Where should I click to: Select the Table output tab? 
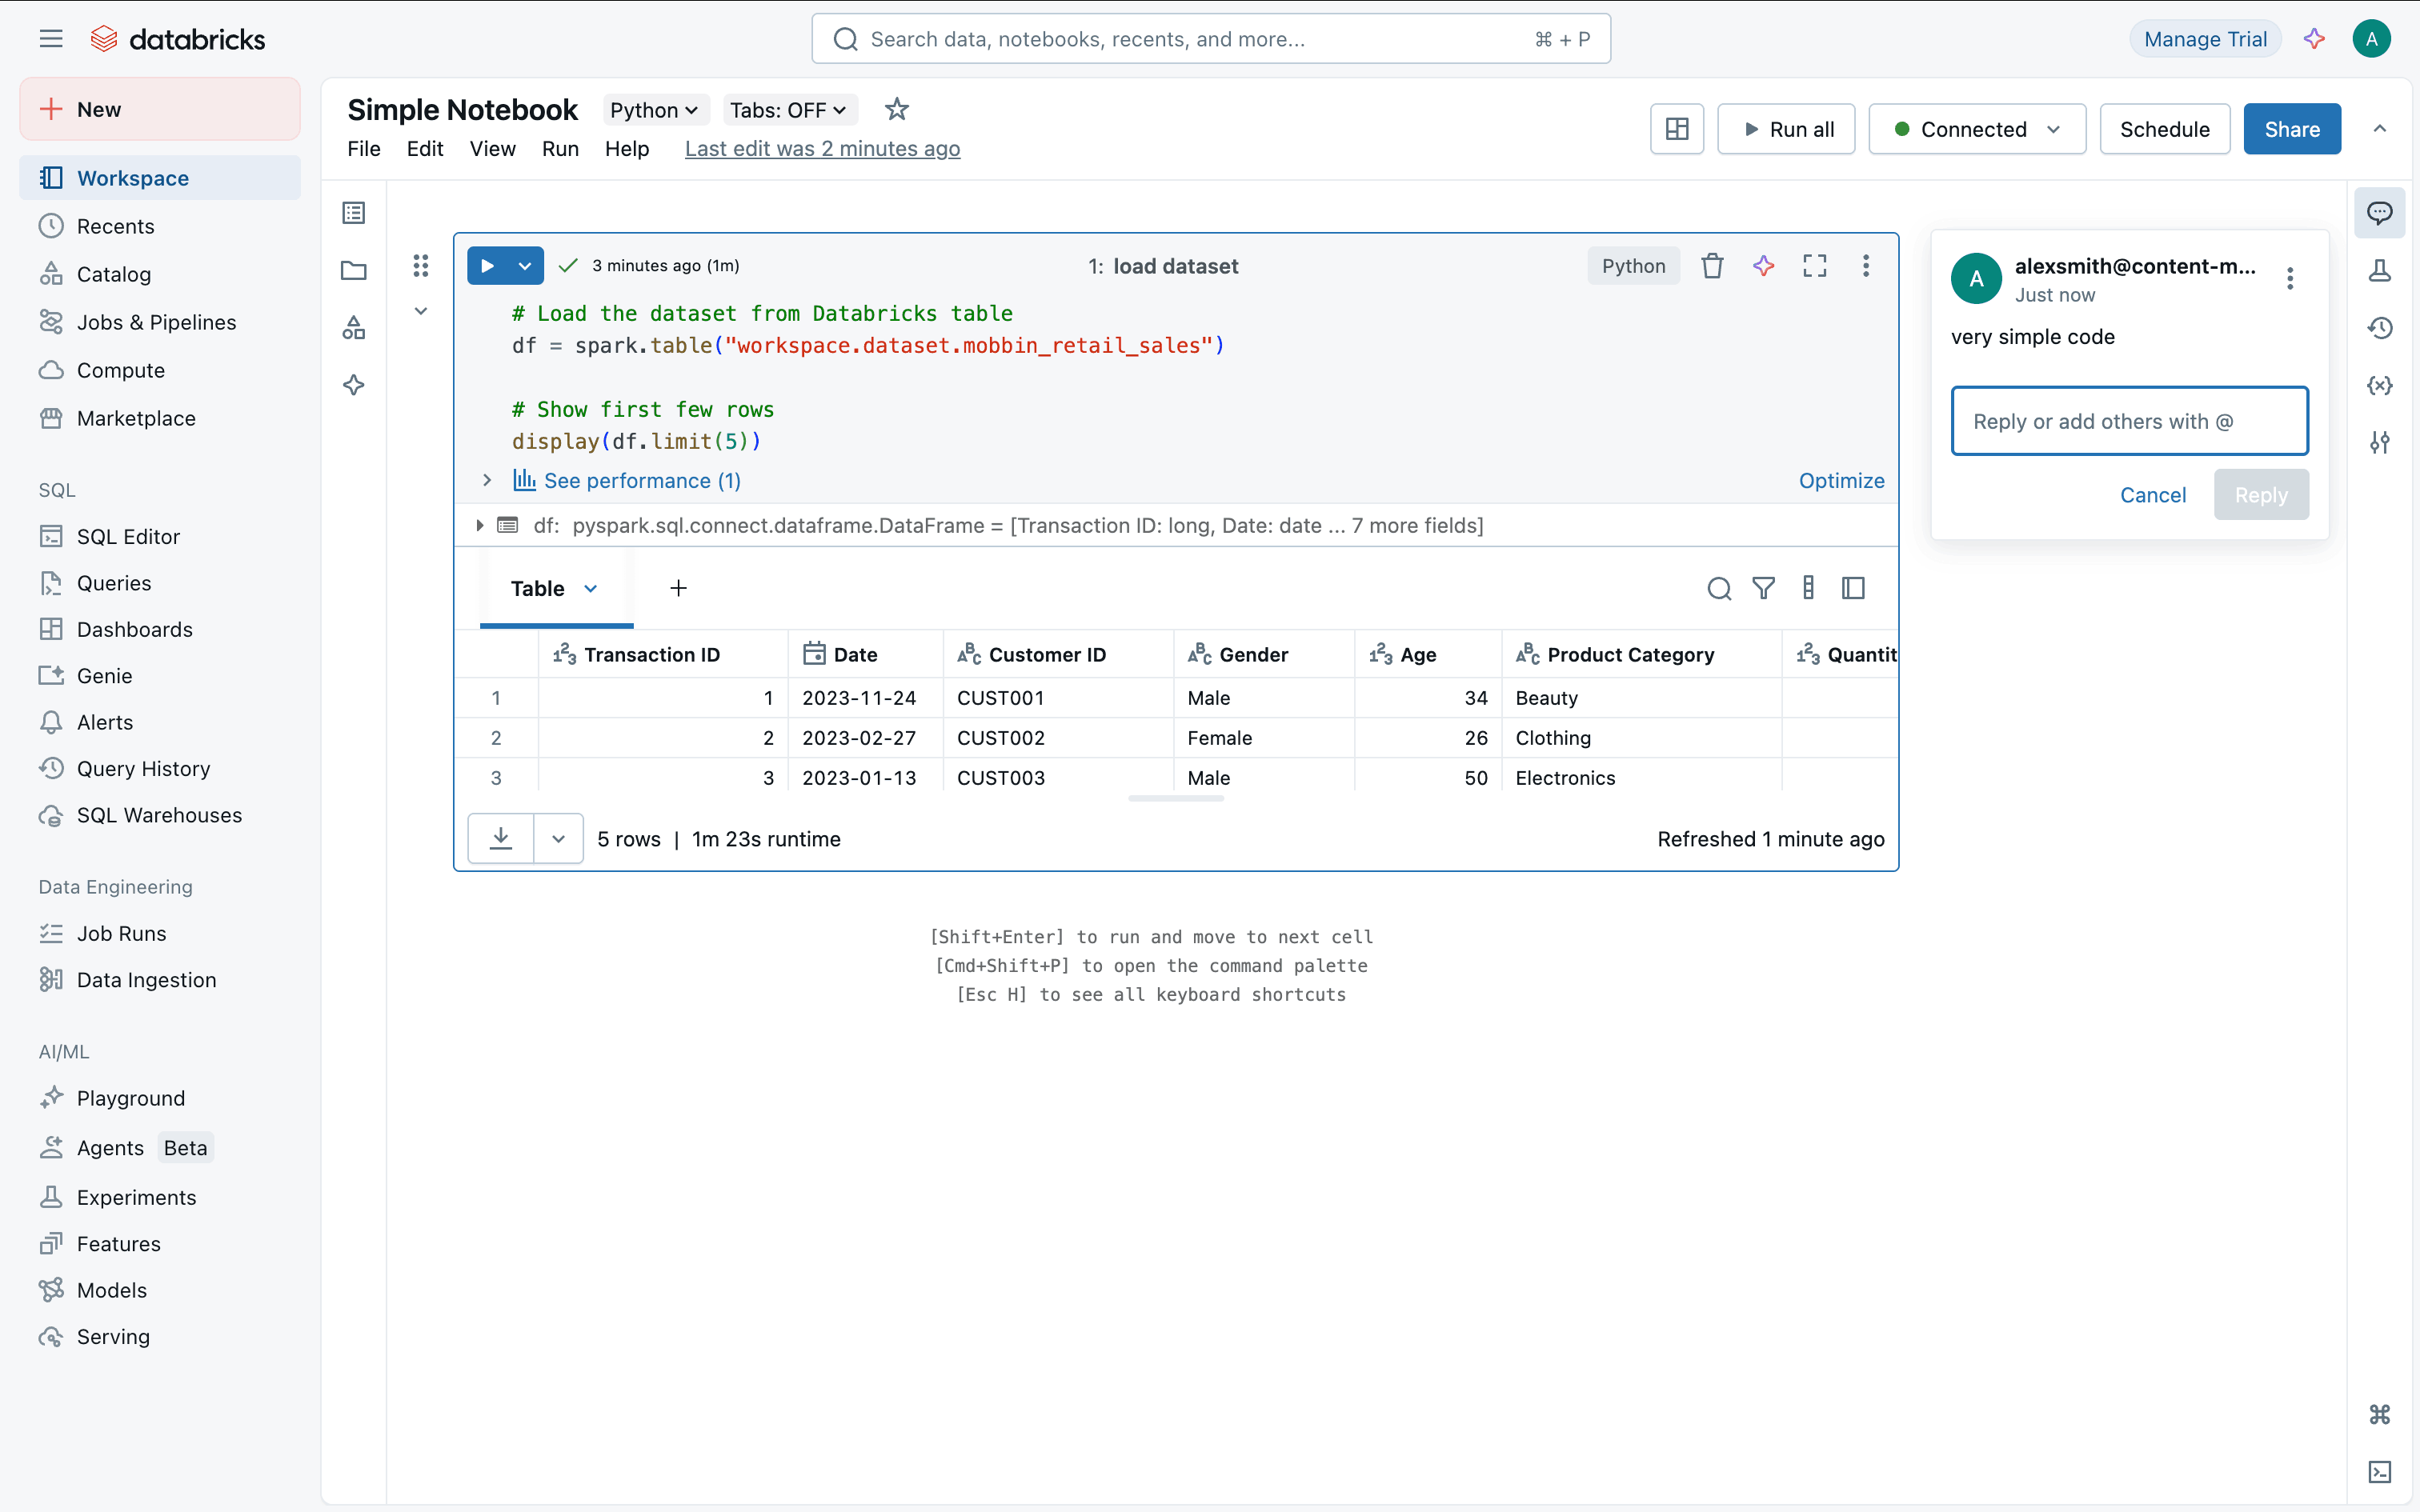point(538,589)
